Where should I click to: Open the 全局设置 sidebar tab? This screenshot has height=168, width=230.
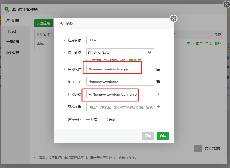13,42
